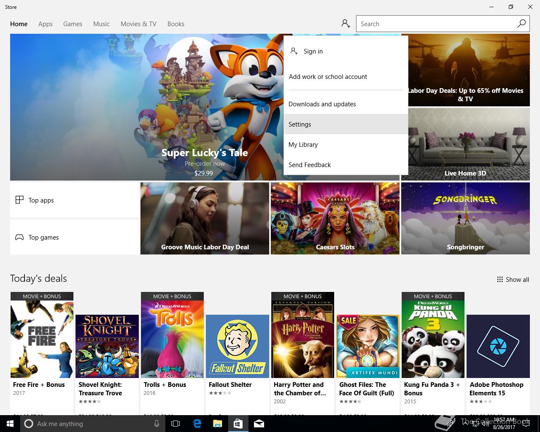Image resolution: width=540 pixels, height=432 pixels.
Task: Click the Show all grid icon
Action: coord(500,279)
